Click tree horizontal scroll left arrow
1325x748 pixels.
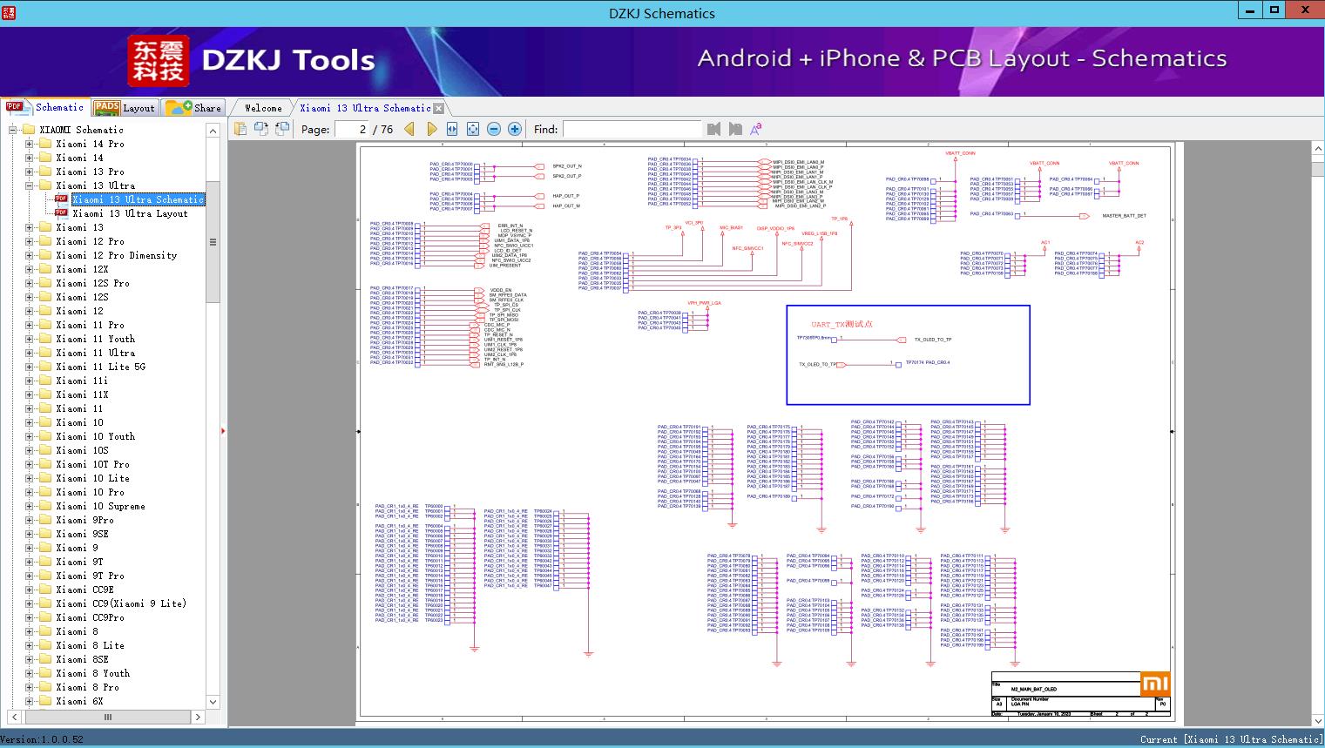click(x=14, y=717)
